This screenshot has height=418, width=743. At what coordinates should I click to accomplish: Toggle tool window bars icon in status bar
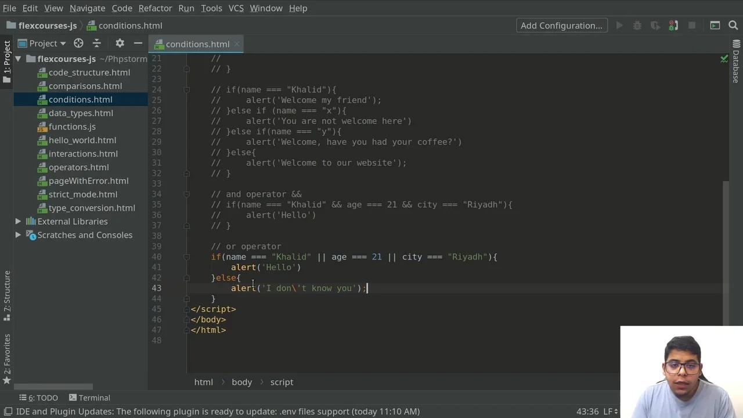(8, 411)
